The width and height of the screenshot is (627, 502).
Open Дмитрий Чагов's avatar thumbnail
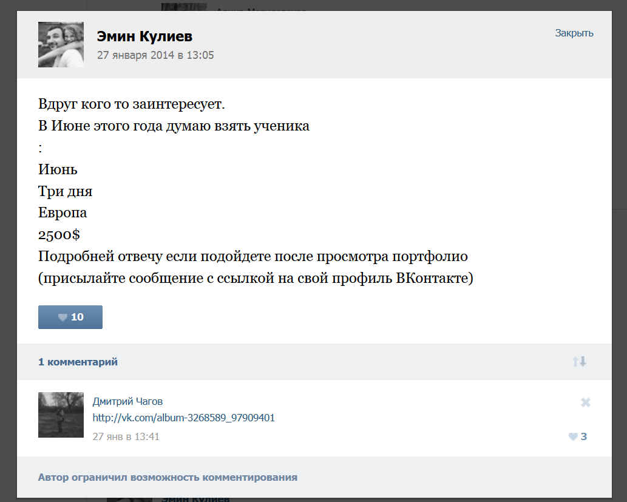(61, 415)
